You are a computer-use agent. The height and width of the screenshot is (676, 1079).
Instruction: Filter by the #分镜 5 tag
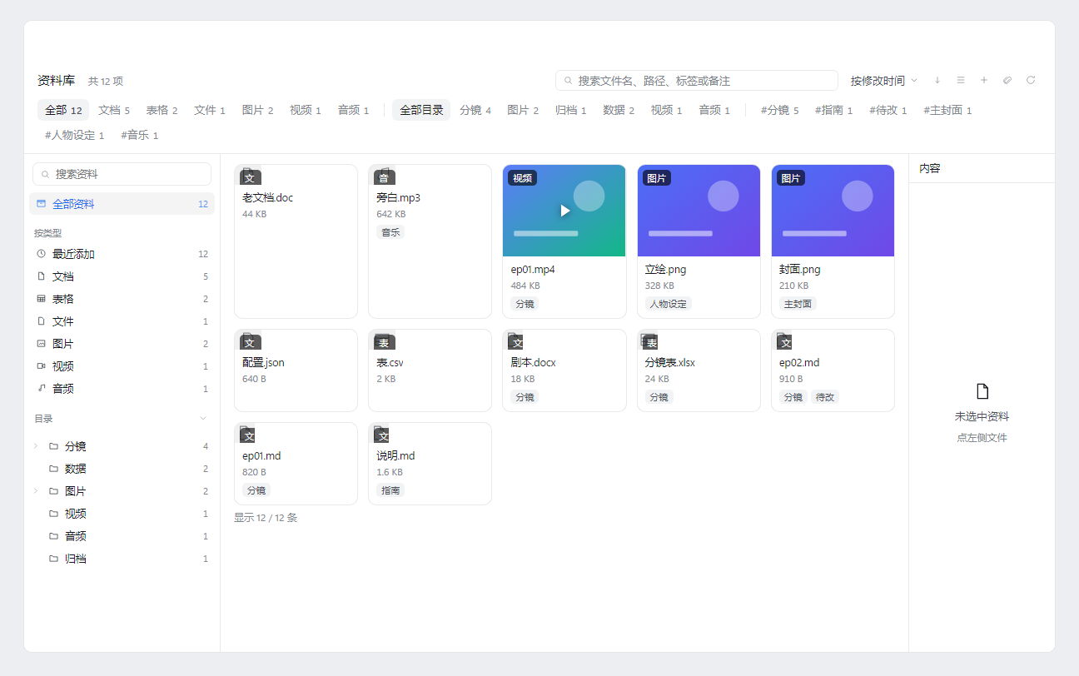point(780,110)
